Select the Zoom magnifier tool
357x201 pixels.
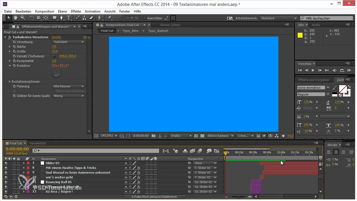click(22, 18)
